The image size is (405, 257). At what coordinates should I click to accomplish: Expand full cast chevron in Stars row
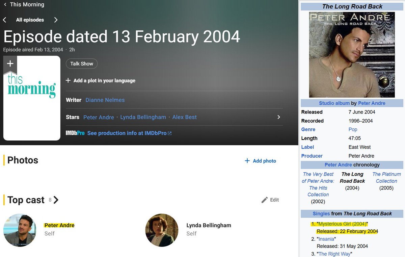279,117
